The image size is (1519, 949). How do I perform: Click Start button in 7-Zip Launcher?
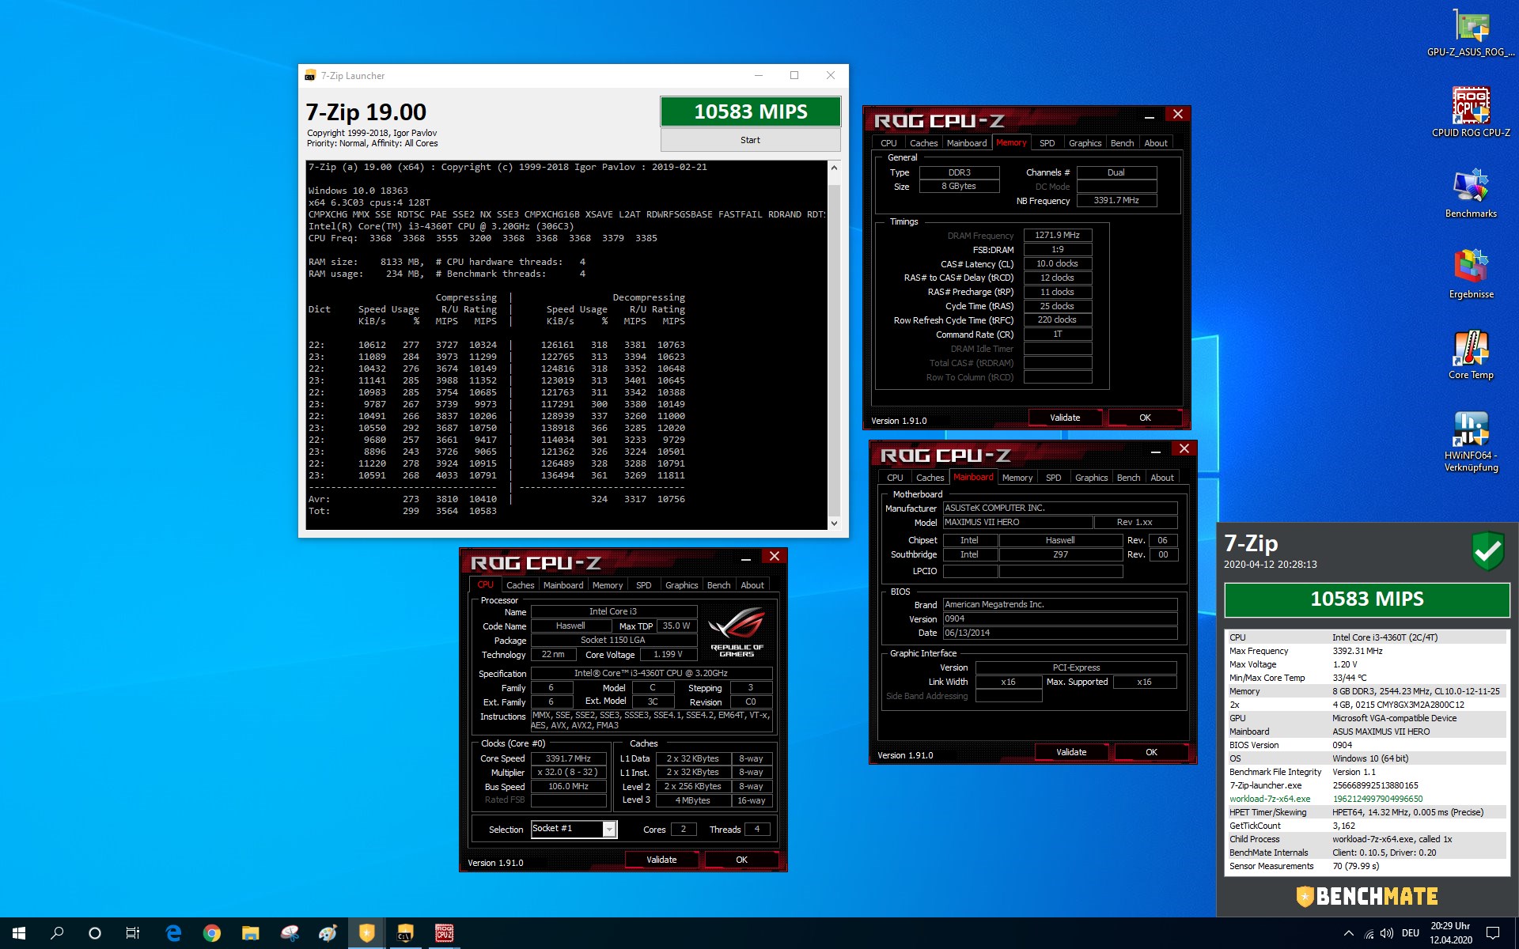click(750, 140)
